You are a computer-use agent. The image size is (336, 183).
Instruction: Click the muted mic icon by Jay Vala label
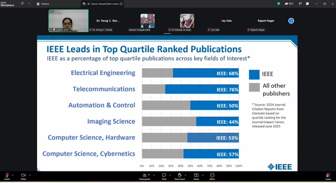[x=209, y=30]
